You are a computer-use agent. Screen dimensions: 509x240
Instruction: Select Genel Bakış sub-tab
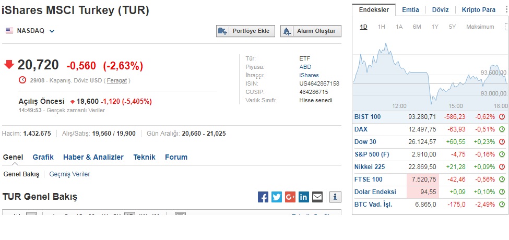[x=21, y=174]
